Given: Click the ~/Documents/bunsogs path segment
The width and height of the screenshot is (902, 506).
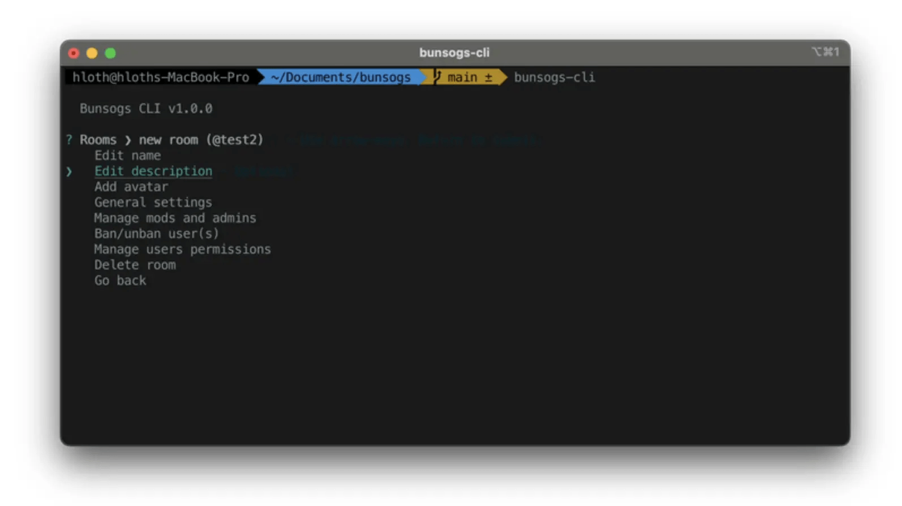Looking at the screenshot, I should (x=341, y=77).
